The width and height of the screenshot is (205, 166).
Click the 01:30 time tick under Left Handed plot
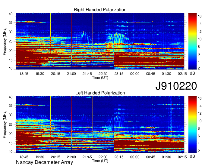point(166,157)
